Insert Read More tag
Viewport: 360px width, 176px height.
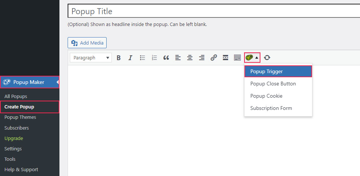[x=226, y=58]
